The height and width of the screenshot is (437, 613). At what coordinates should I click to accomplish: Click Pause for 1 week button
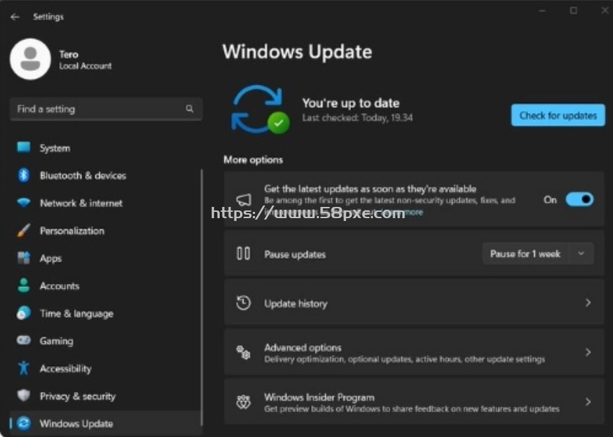pyautogui.click(x=525, y=253)
